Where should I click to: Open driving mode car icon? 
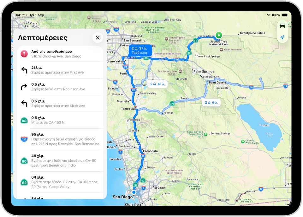[282, 26]
